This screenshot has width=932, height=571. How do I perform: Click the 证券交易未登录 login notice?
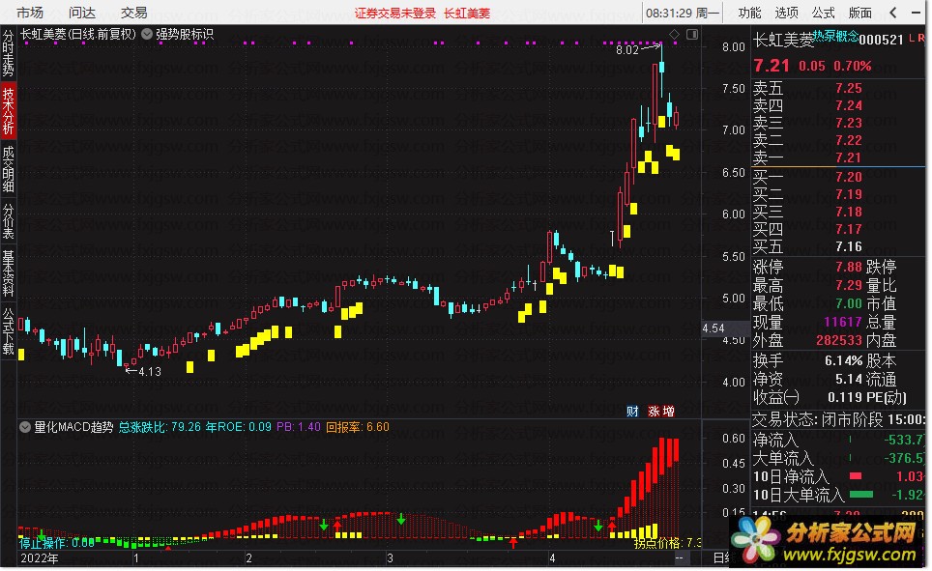click(x=395, y=14)
